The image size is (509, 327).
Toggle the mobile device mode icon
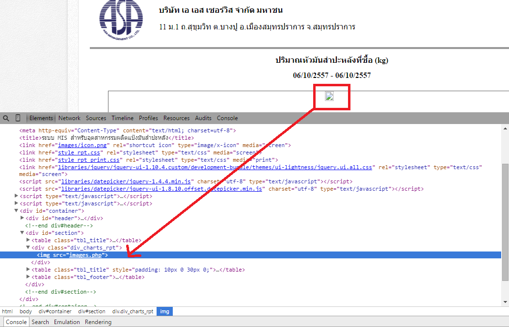tap(18, 118)
